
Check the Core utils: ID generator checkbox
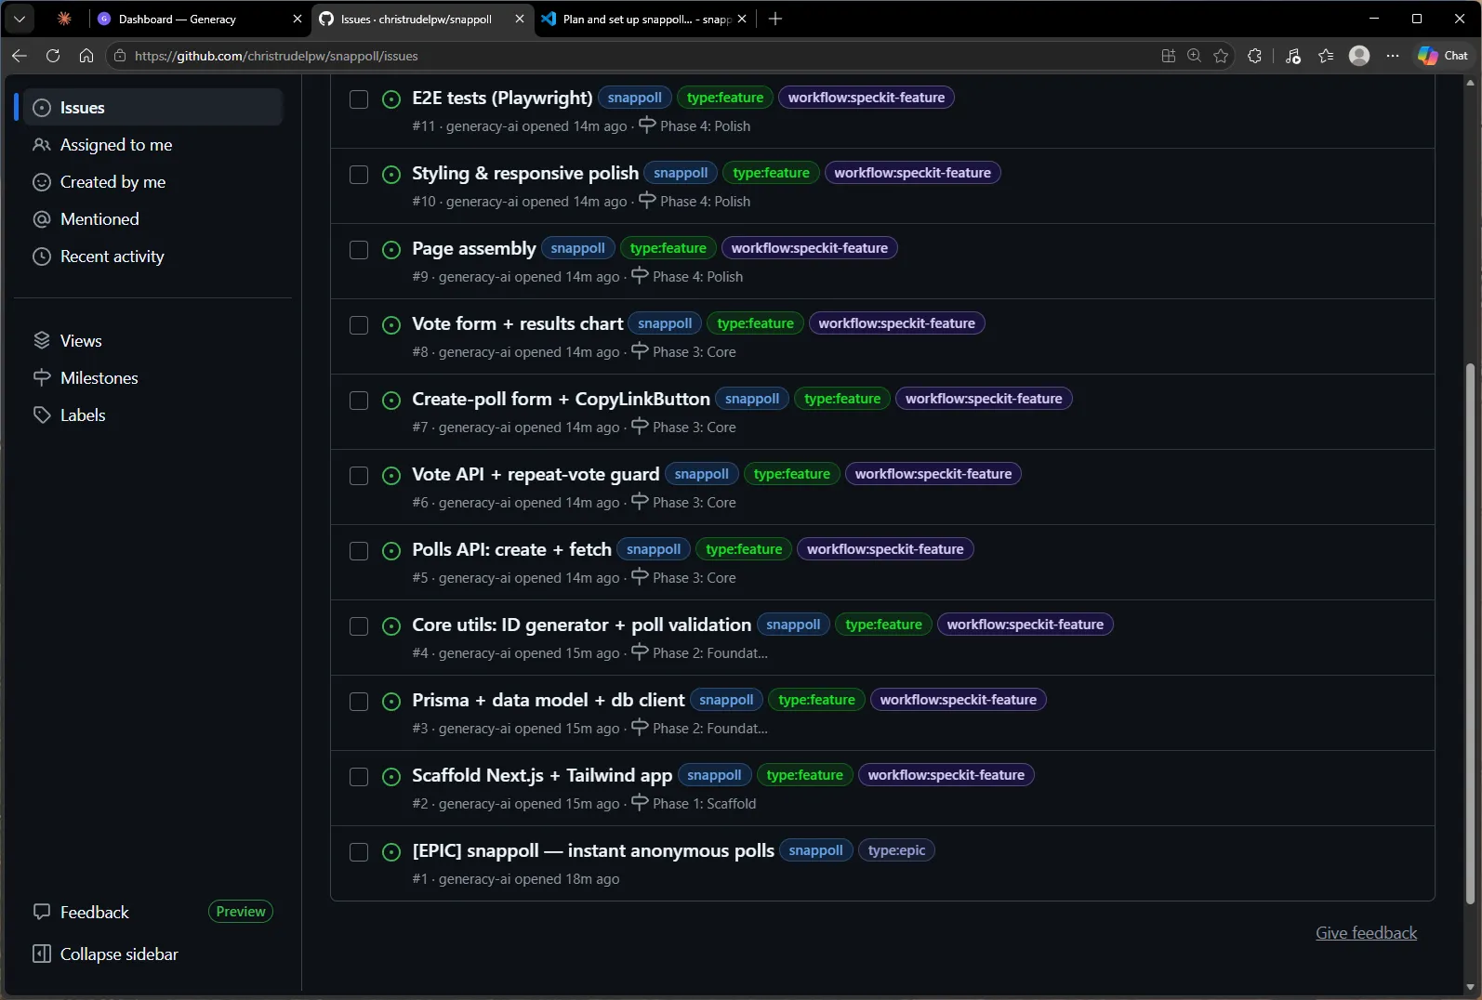click(x=359, y=625)
